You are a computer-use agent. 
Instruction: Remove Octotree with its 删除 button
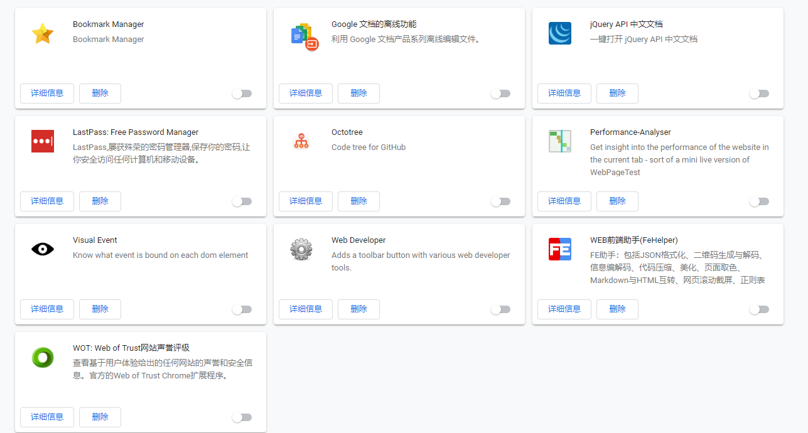point(358,201)
